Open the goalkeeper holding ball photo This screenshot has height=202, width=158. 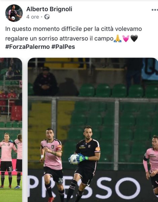pyautogui.click(x=93, y=130)
